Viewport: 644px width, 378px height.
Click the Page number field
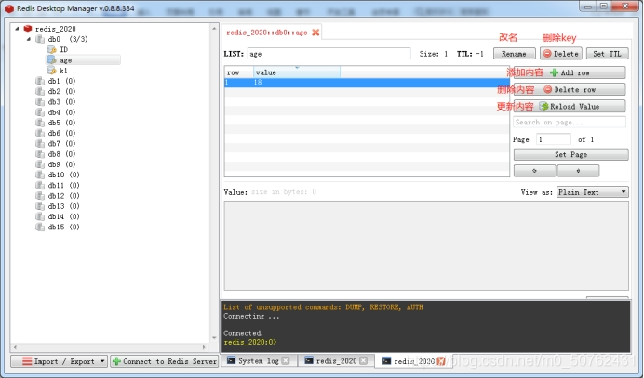click(553, 139)
